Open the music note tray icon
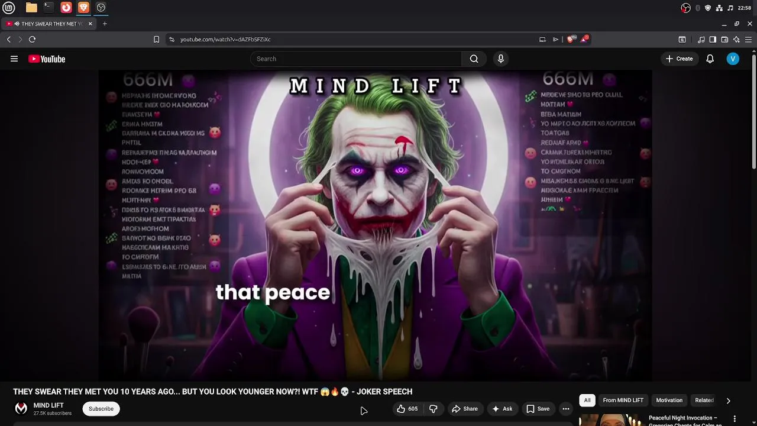757x426 pixels. pyautogui.click(x=730, y=8)
